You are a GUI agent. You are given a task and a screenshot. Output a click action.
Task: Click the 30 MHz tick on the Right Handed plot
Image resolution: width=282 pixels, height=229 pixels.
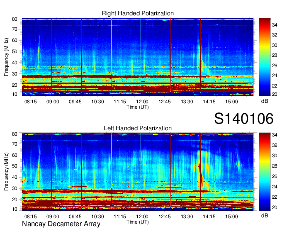click(15, 74)
